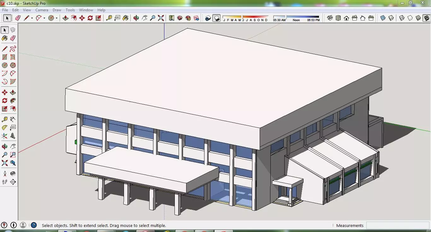Toggle Back Edges style

point(391,18)
